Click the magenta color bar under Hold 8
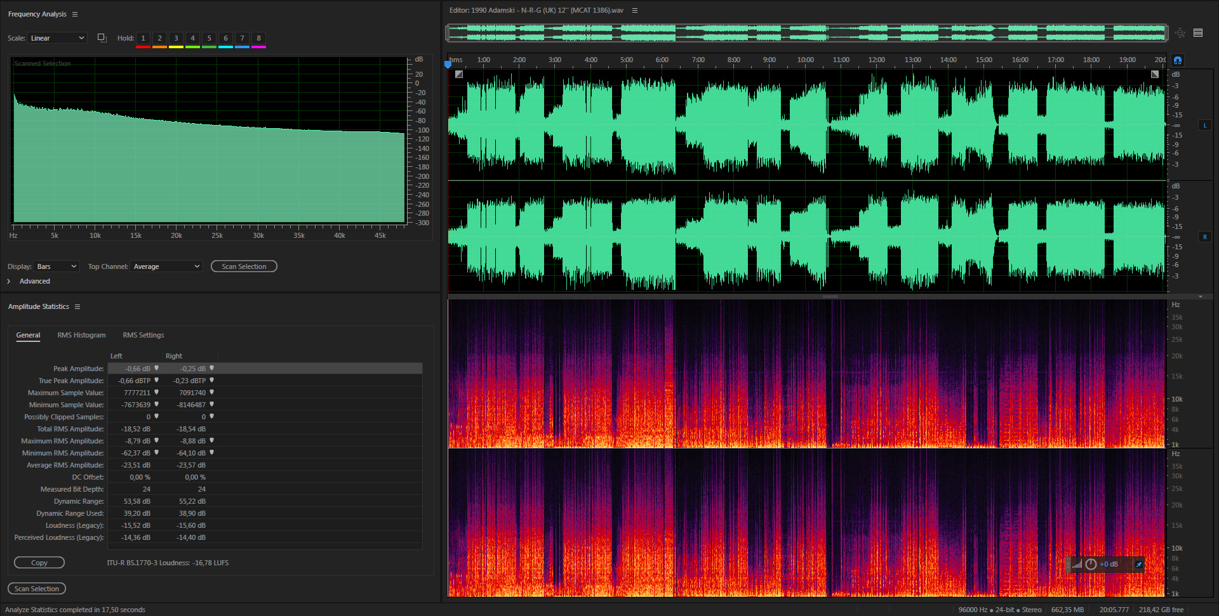The height and width of the screenshot is (616, 1219). pyautogui.click(x=258, y=47)
